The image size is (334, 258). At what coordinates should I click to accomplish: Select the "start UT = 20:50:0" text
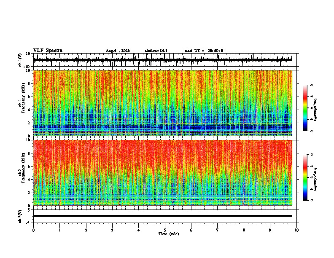click(204, 51)
